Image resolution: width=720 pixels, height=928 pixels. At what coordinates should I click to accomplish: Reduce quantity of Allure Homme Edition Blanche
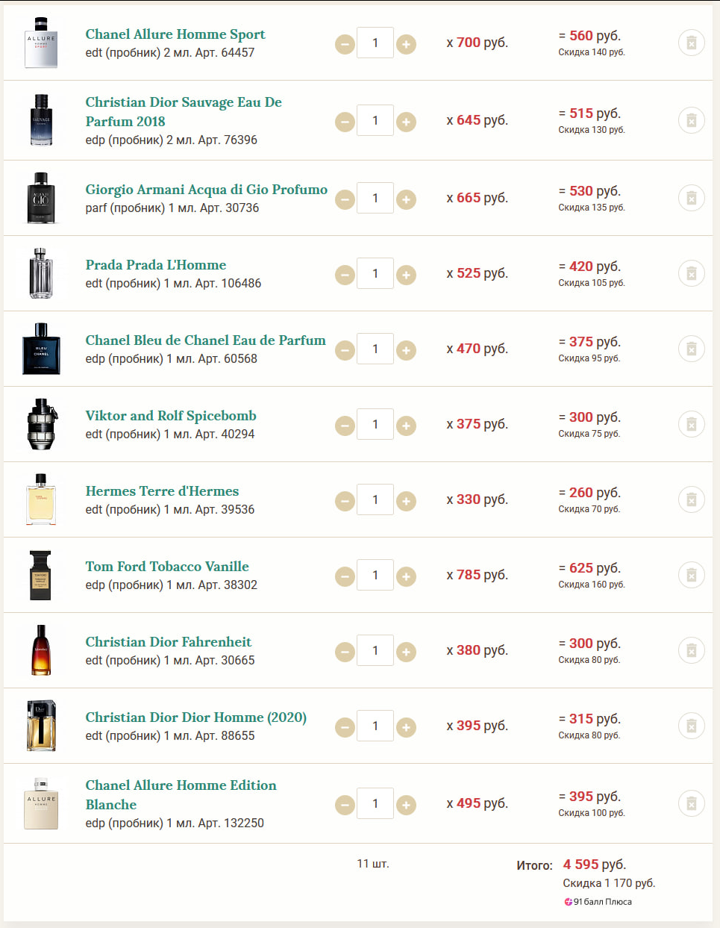tap(345, 805)
